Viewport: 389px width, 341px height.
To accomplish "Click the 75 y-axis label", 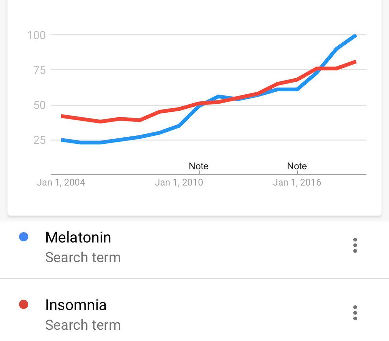I will point(40,70).
